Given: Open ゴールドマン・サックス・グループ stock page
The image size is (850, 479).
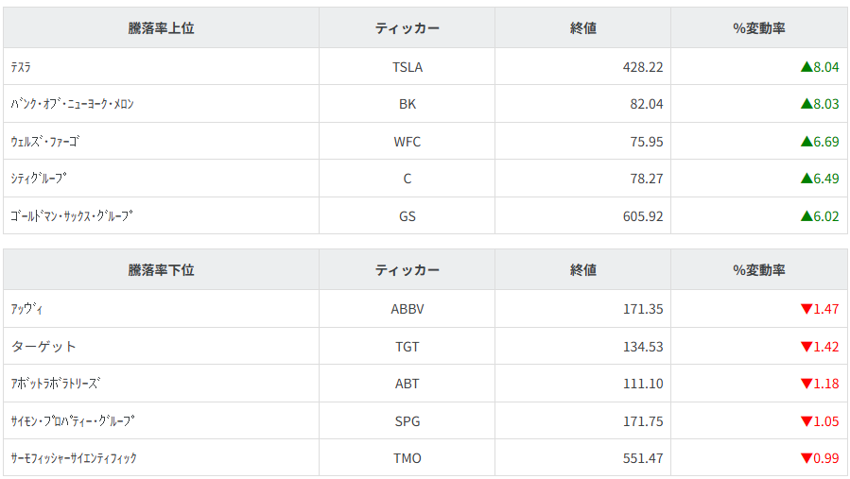Looking at the screenshot, I should [72, 216].
